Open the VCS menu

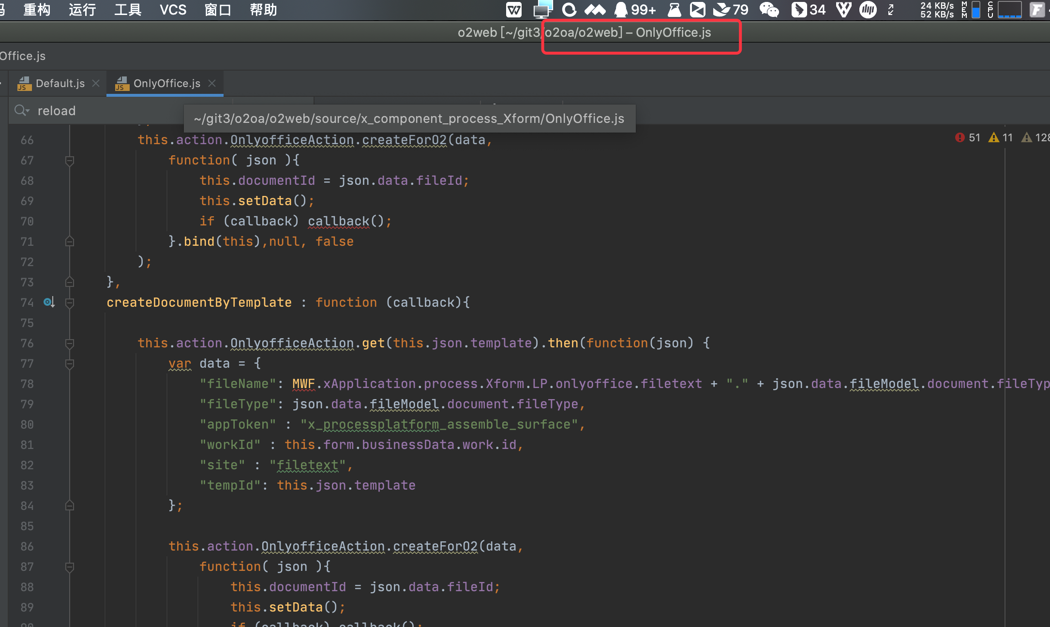(173, 10)
